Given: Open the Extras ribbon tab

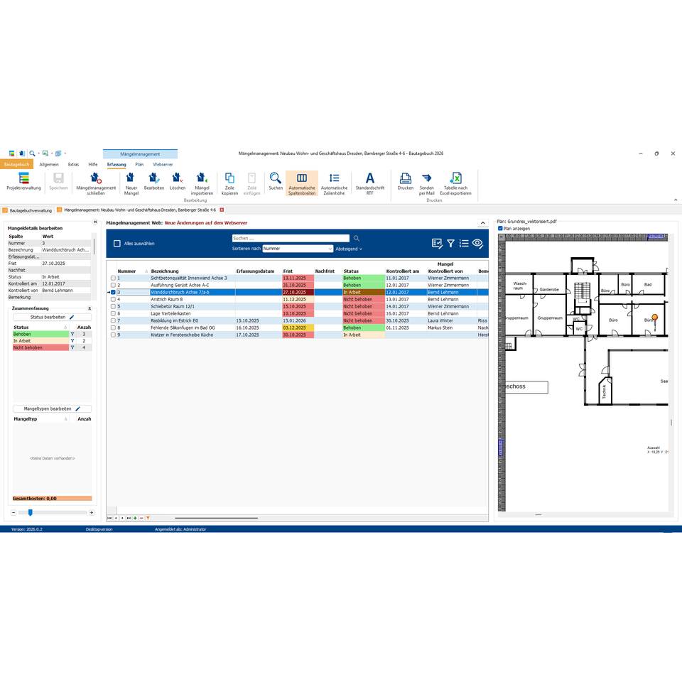Looking at the screenshot, I should pyautogui.click(x=73, y=164).
